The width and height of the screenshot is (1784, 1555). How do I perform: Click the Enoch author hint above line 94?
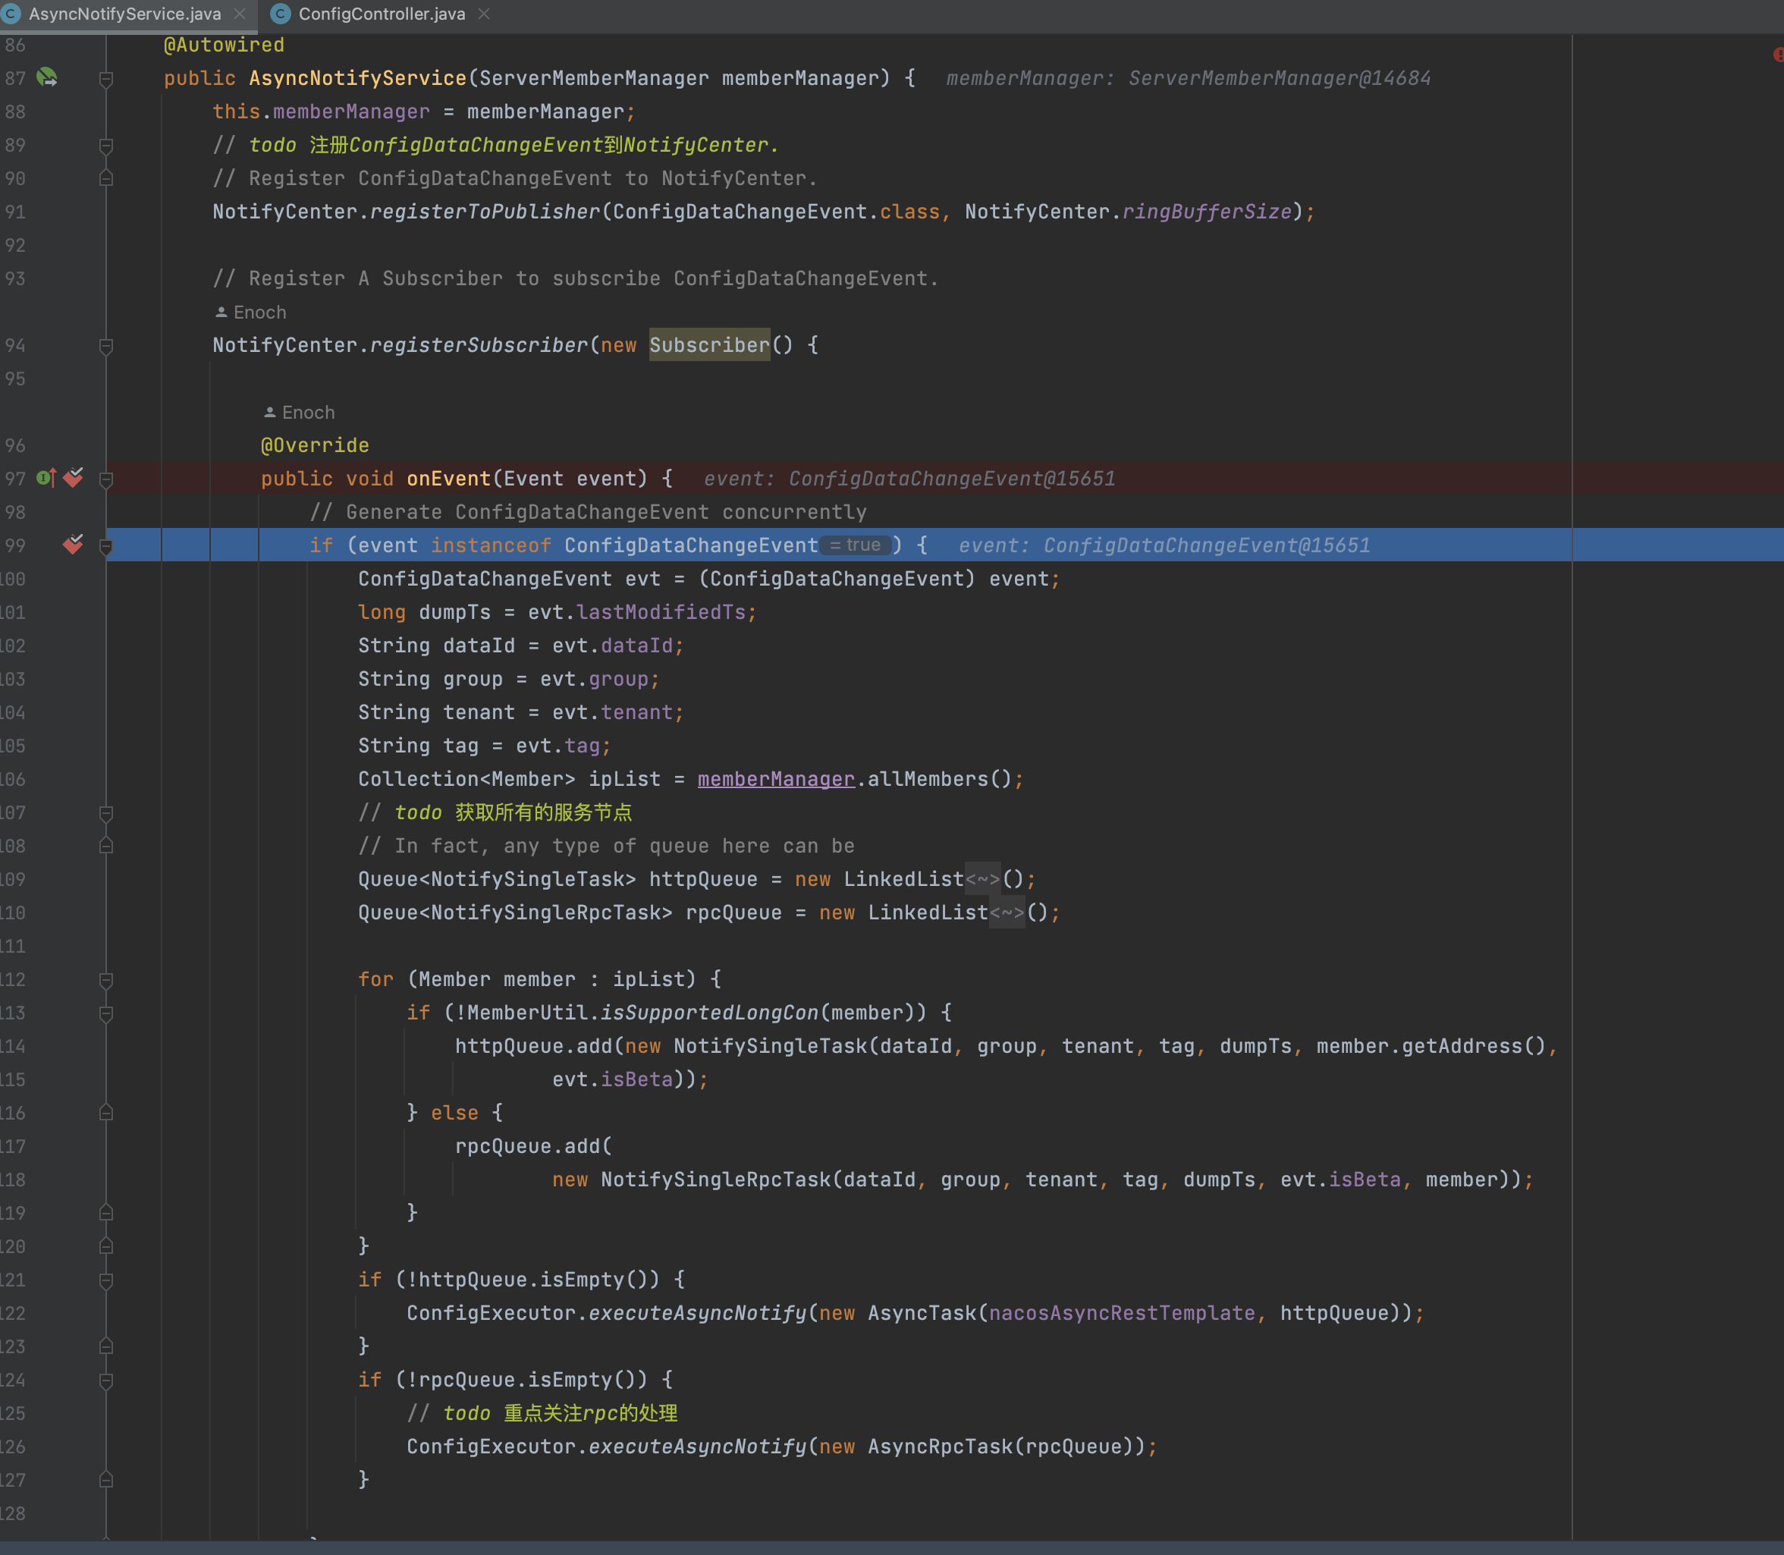(x=251, y=313)
